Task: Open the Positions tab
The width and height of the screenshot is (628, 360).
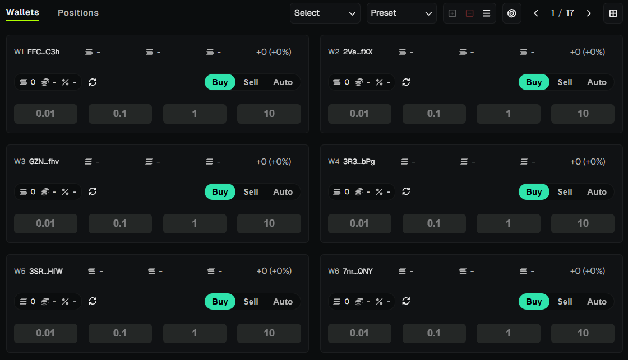Action: coord(78,13)
